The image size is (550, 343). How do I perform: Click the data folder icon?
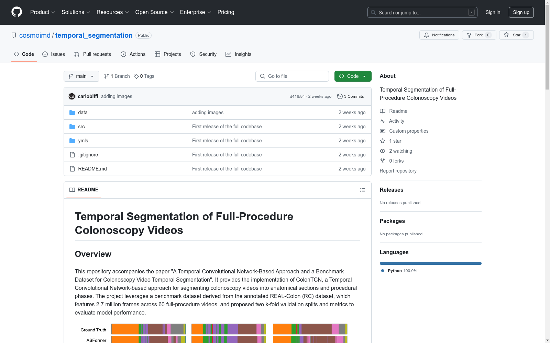[x=72, y=113]
